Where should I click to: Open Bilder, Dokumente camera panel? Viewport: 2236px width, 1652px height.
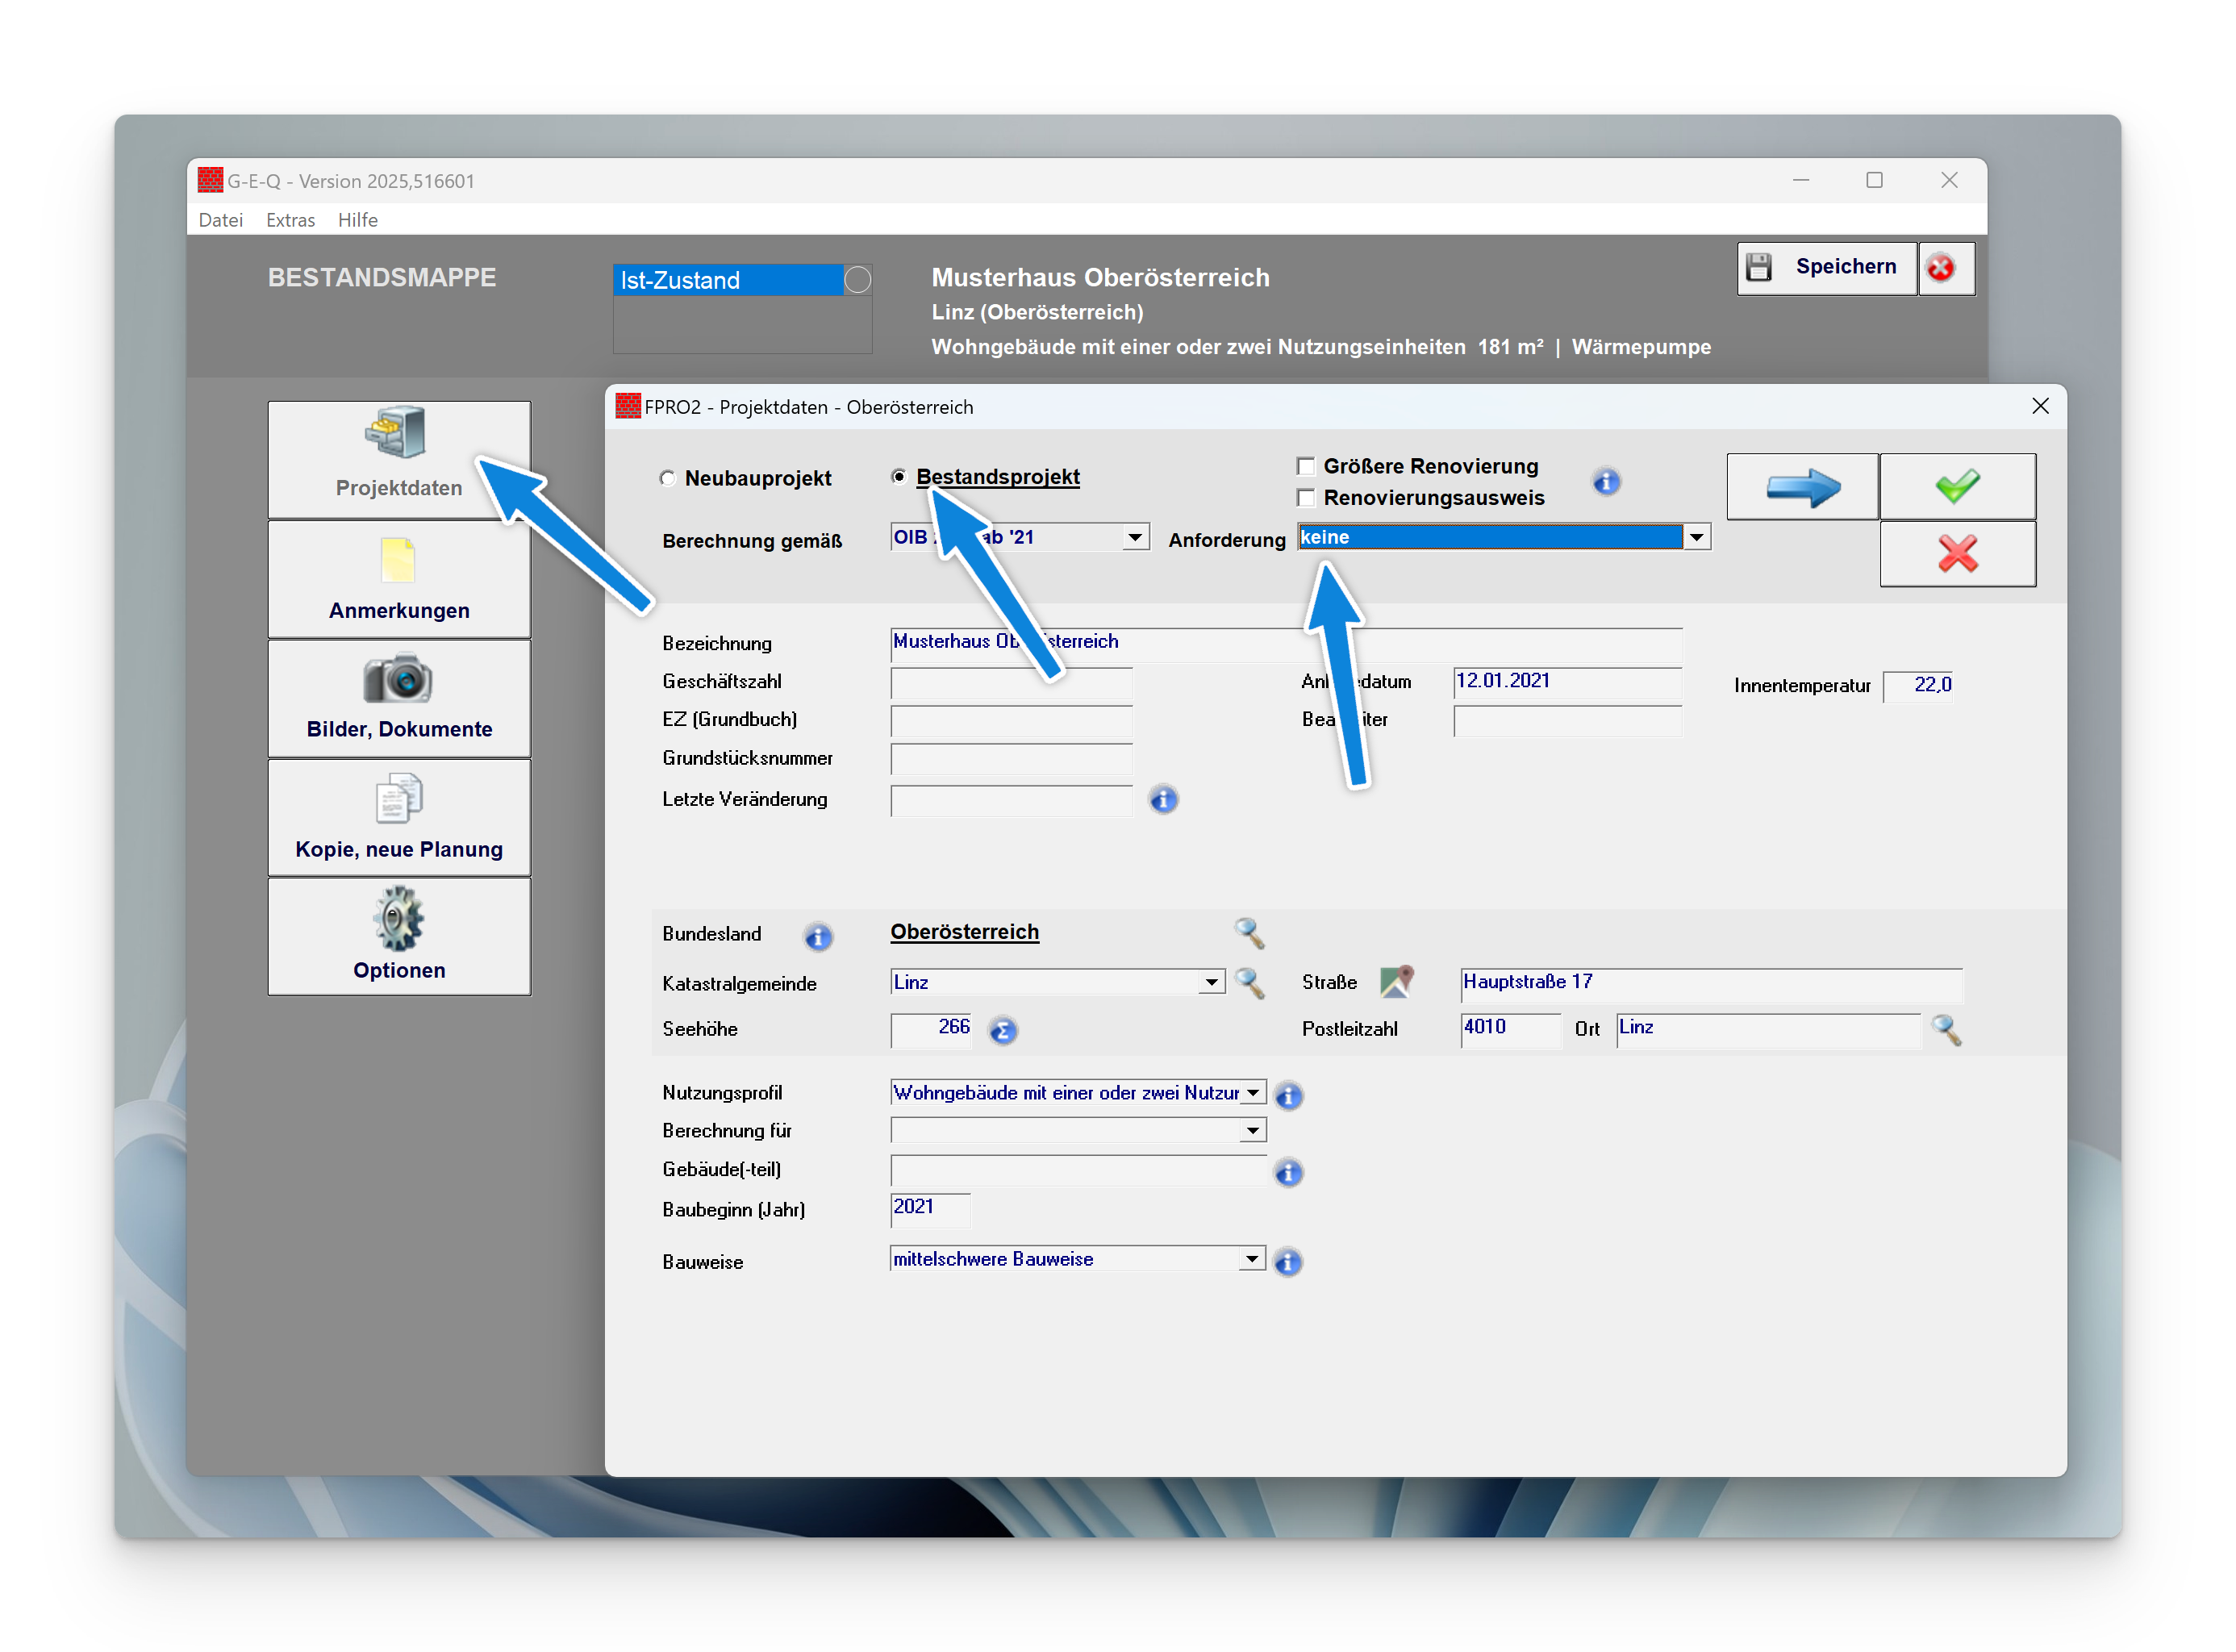(399, 698)
